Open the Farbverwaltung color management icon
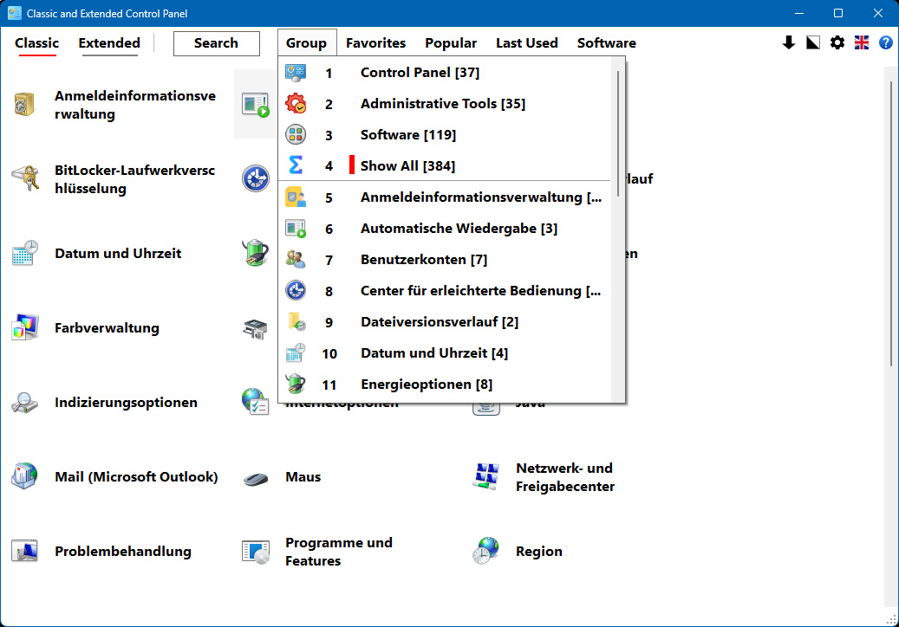The height and width of the screenshot is (627, 899). pyautogui.click(x=25, y=327)
